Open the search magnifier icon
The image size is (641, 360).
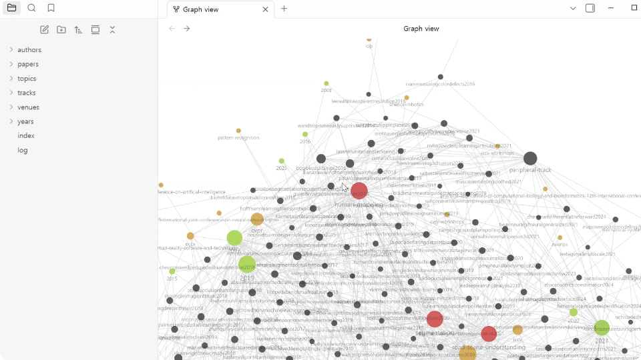[x=31, y=8]
